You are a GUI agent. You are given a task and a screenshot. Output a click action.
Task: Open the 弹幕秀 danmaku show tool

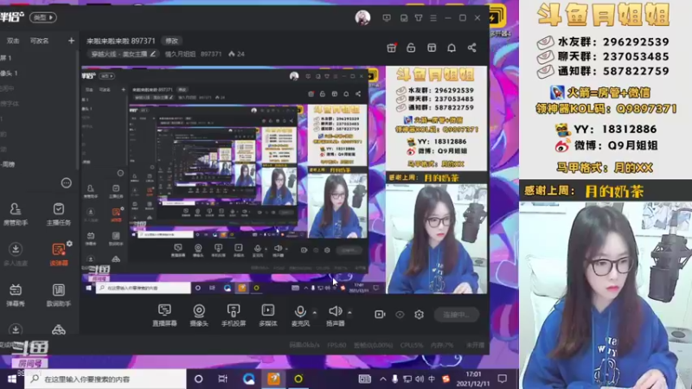pyautogui.click(x=16, y=295)
